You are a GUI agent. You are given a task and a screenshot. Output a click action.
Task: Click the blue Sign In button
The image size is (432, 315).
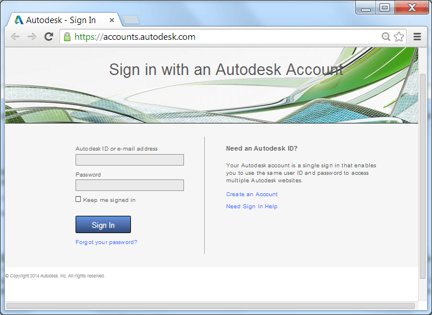point(103,224)
